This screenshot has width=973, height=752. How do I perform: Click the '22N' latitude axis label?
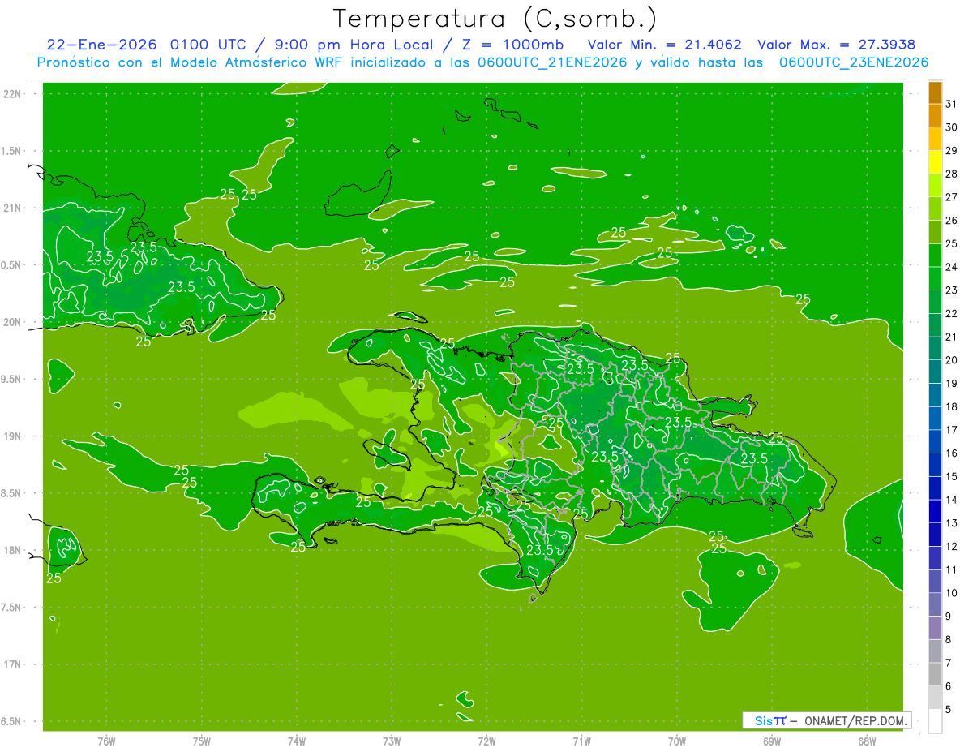coord(12,94)
